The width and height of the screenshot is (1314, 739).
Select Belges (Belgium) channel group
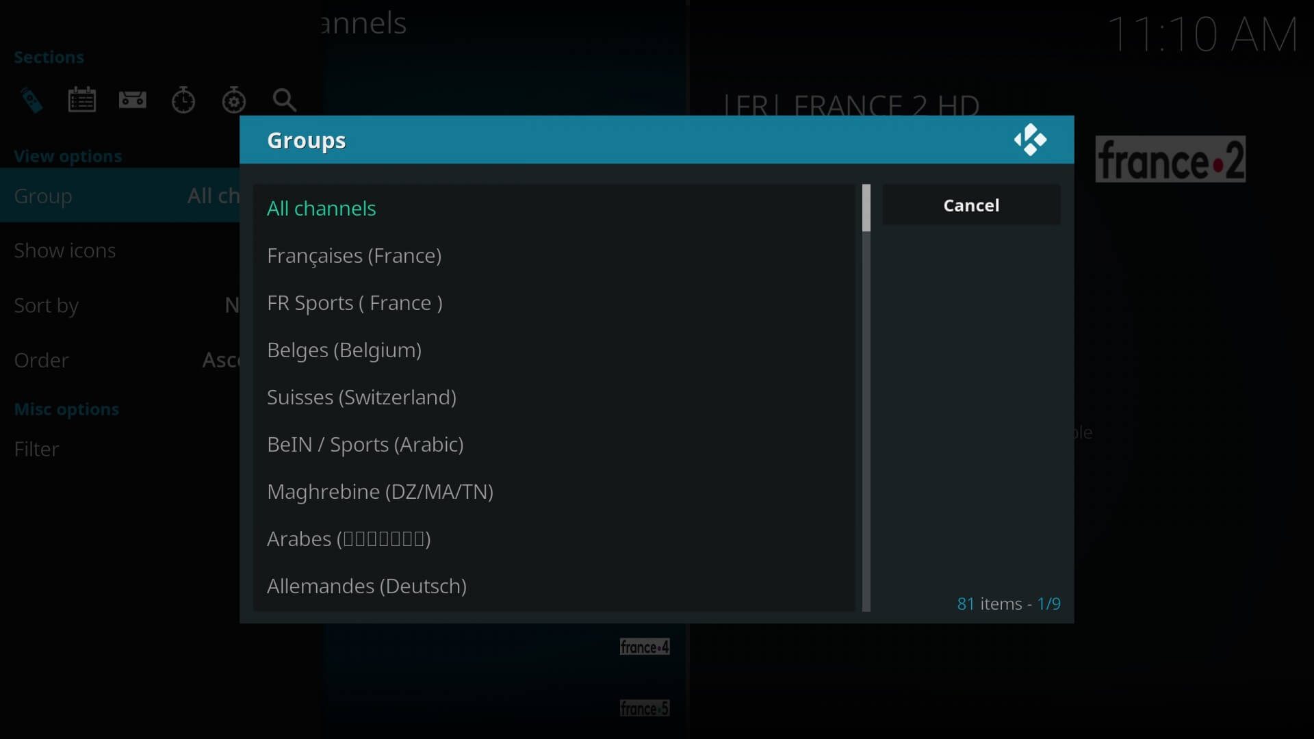coord(344,349)
